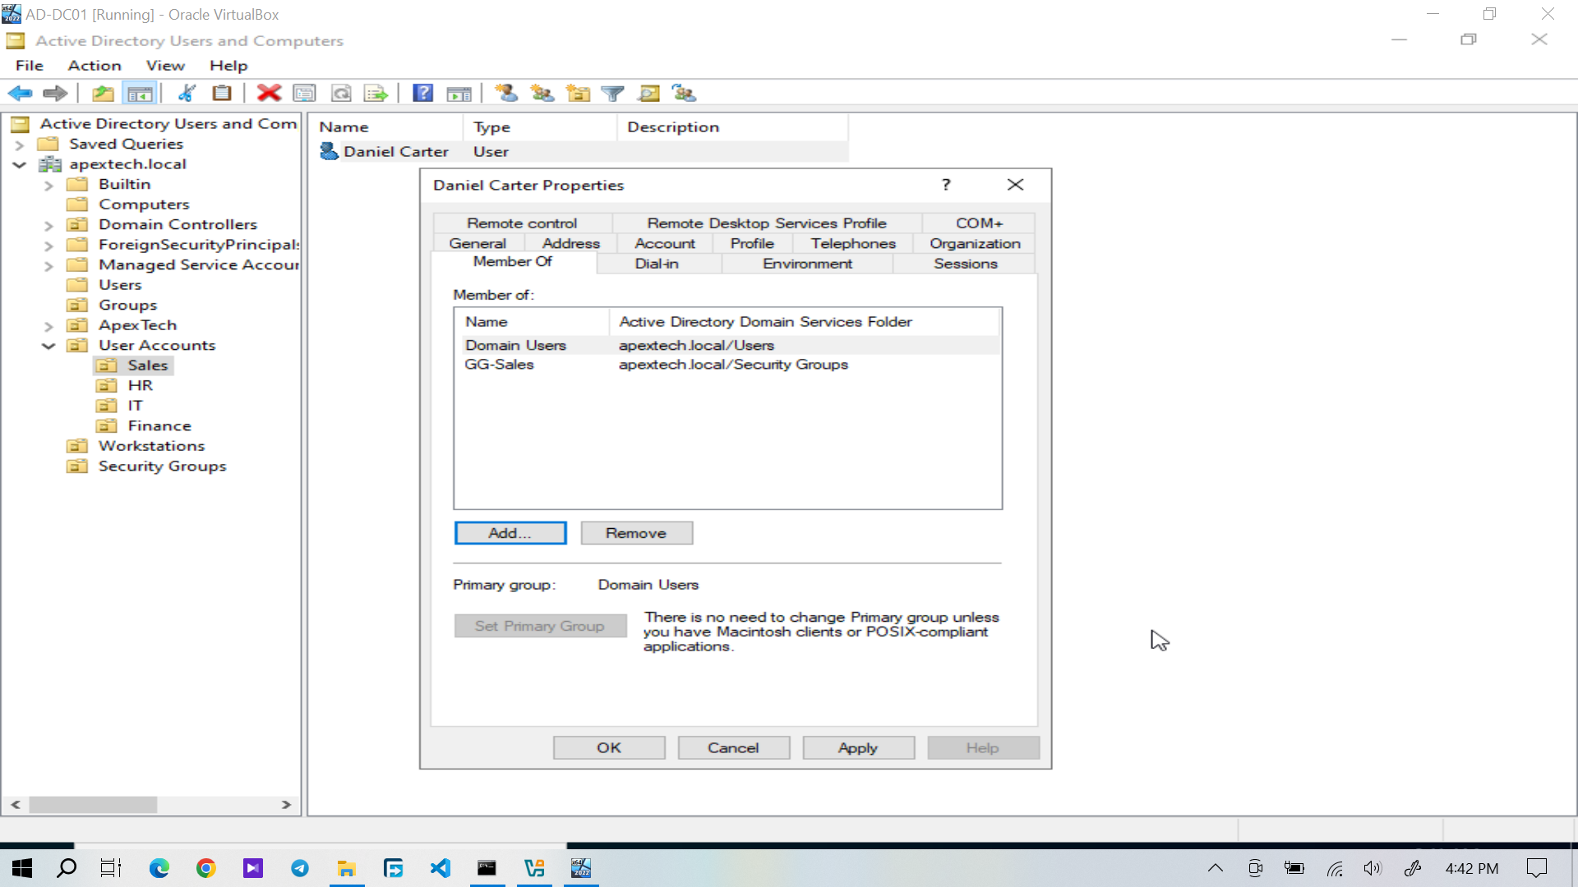Open the Command Prompt taskbar icon
The image size is (1578, 887).
pyautogui.click(x=487, y=868)
